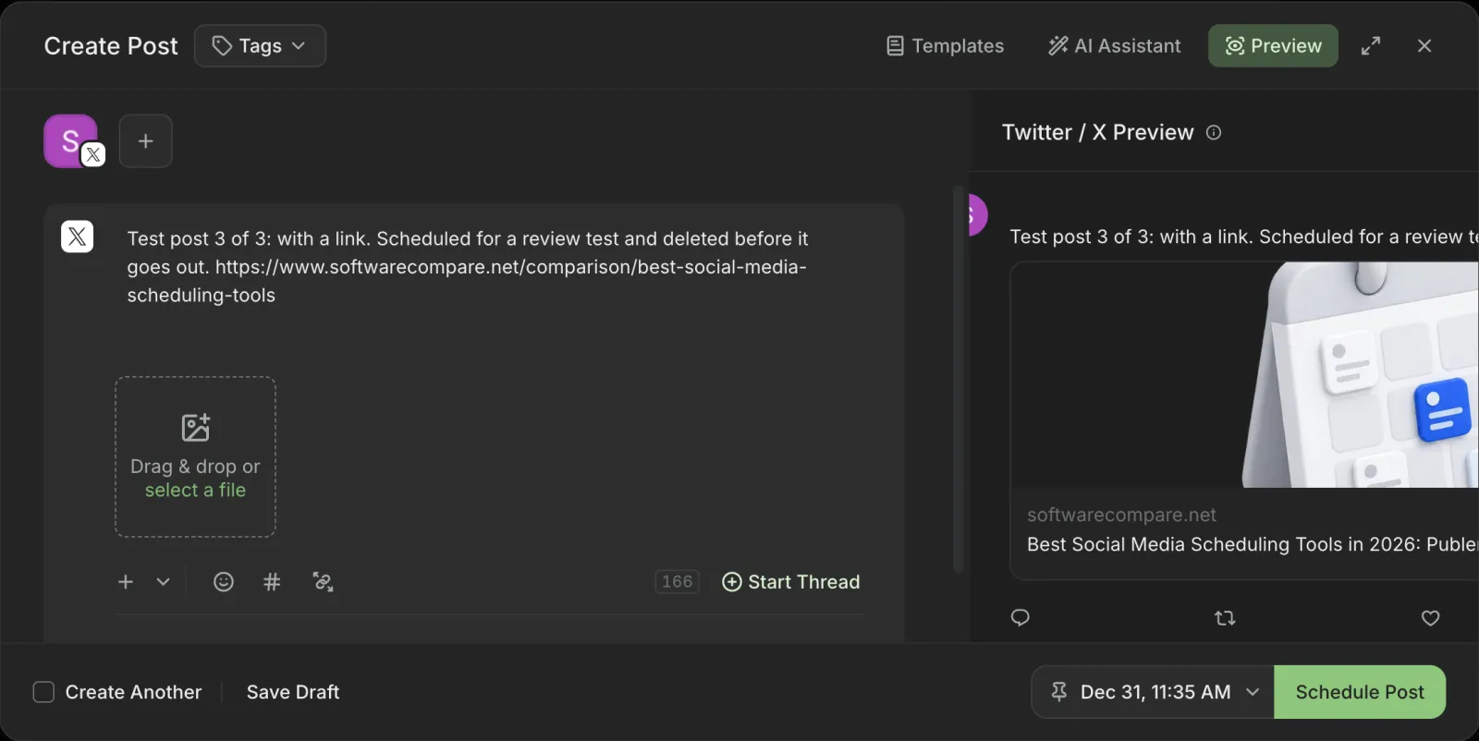The height and width of the screenshot is (741, 1479).
Task: Click the image upload icon in drop zone
Action: (195, 428)
